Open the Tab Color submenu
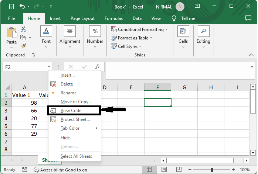Image resolution: width=258 pixels, height=174 pixels. (x=75, y=128)
